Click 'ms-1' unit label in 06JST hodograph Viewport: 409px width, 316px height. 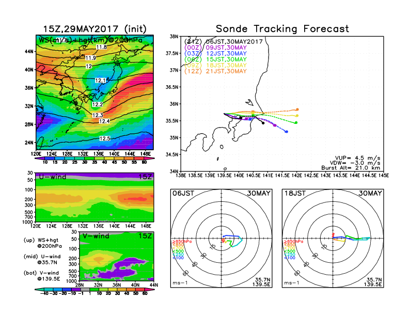pyautogui.click(x=180, y=283)
